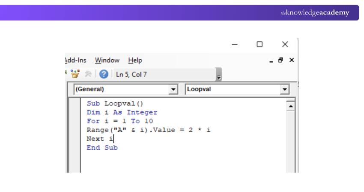The height and width of the screenshot is (192, 364).
Task: Restore the inner code window
Action: click(280, 60)
